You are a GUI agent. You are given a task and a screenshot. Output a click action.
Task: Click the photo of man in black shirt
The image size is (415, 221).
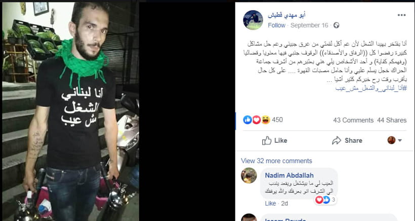pos(70,112)
